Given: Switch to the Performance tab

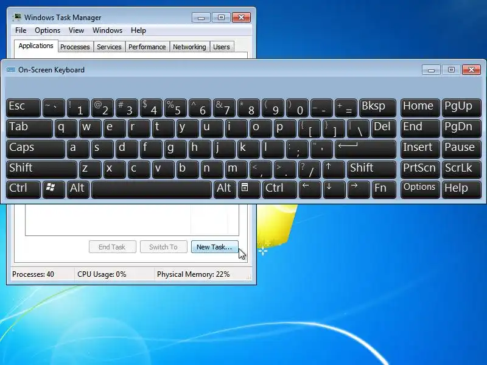Looking at the screenshot, I should tap(147, 47).
